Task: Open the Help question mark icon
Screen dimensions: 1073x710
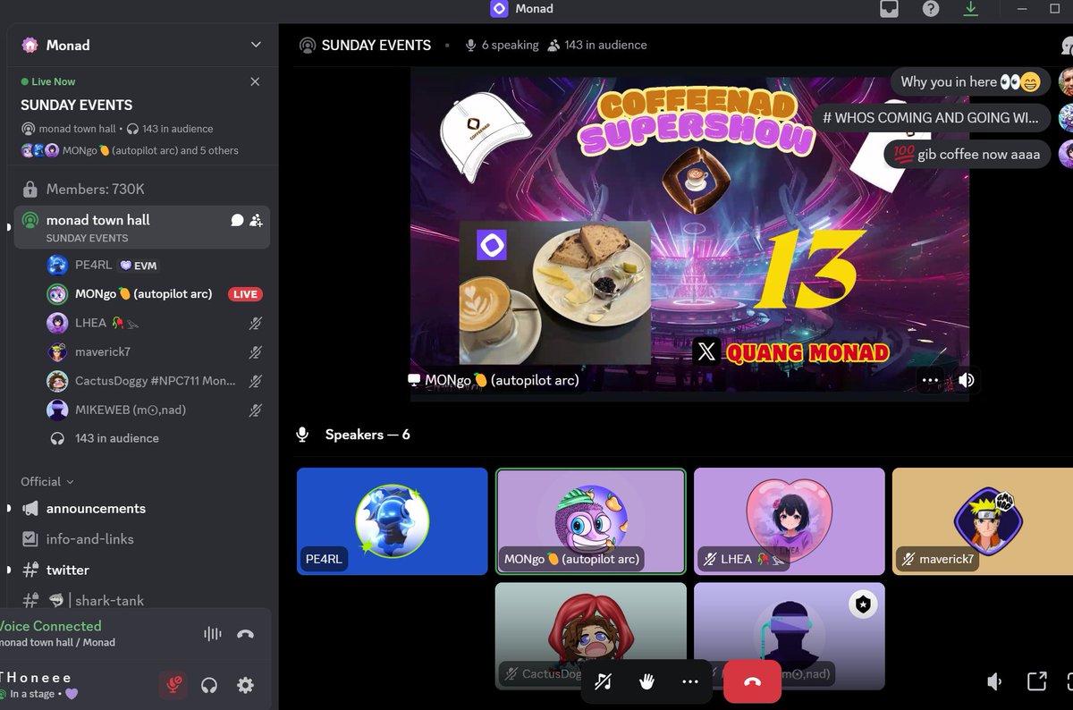Action: 931,9
